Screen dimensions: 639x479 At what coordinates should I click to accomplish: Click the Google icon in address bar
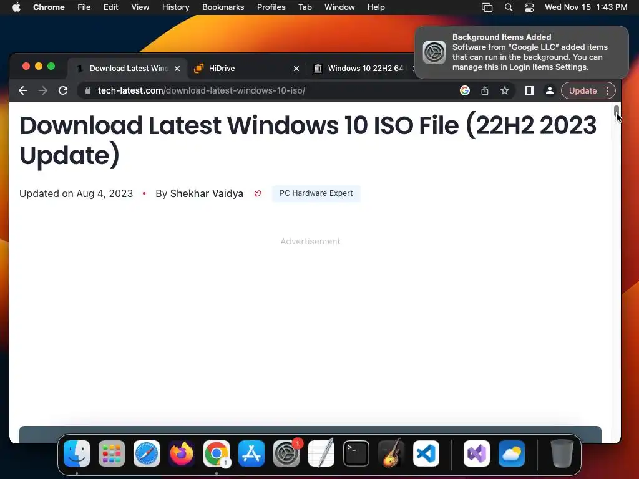[x=464, y=90]
